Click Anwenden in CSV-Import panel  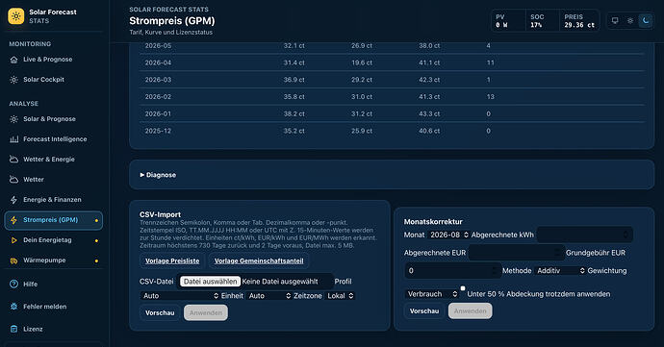(206, 313)
